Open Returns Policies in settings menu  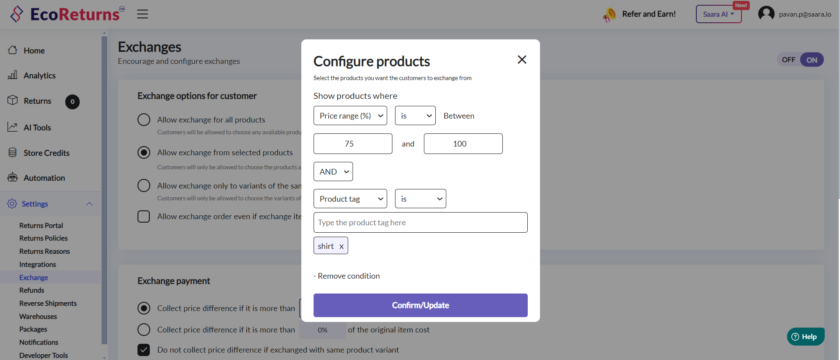43,238
